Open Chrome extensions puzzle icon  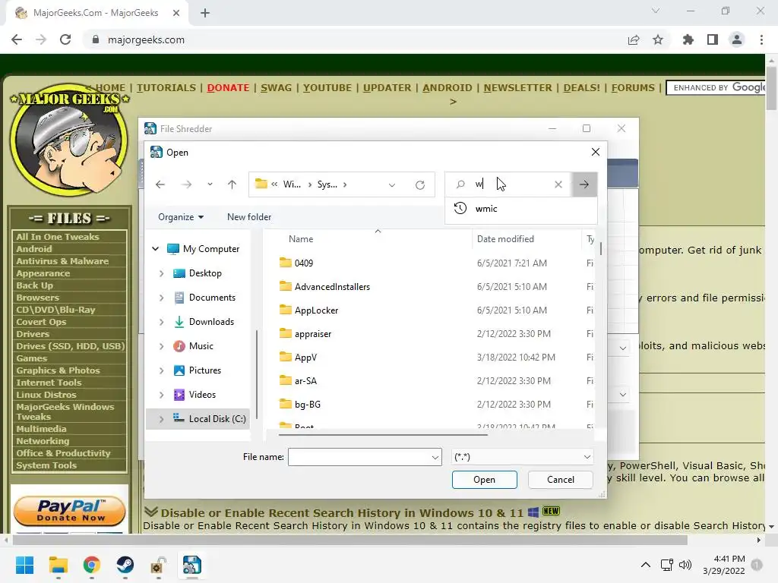click(688, 39)
